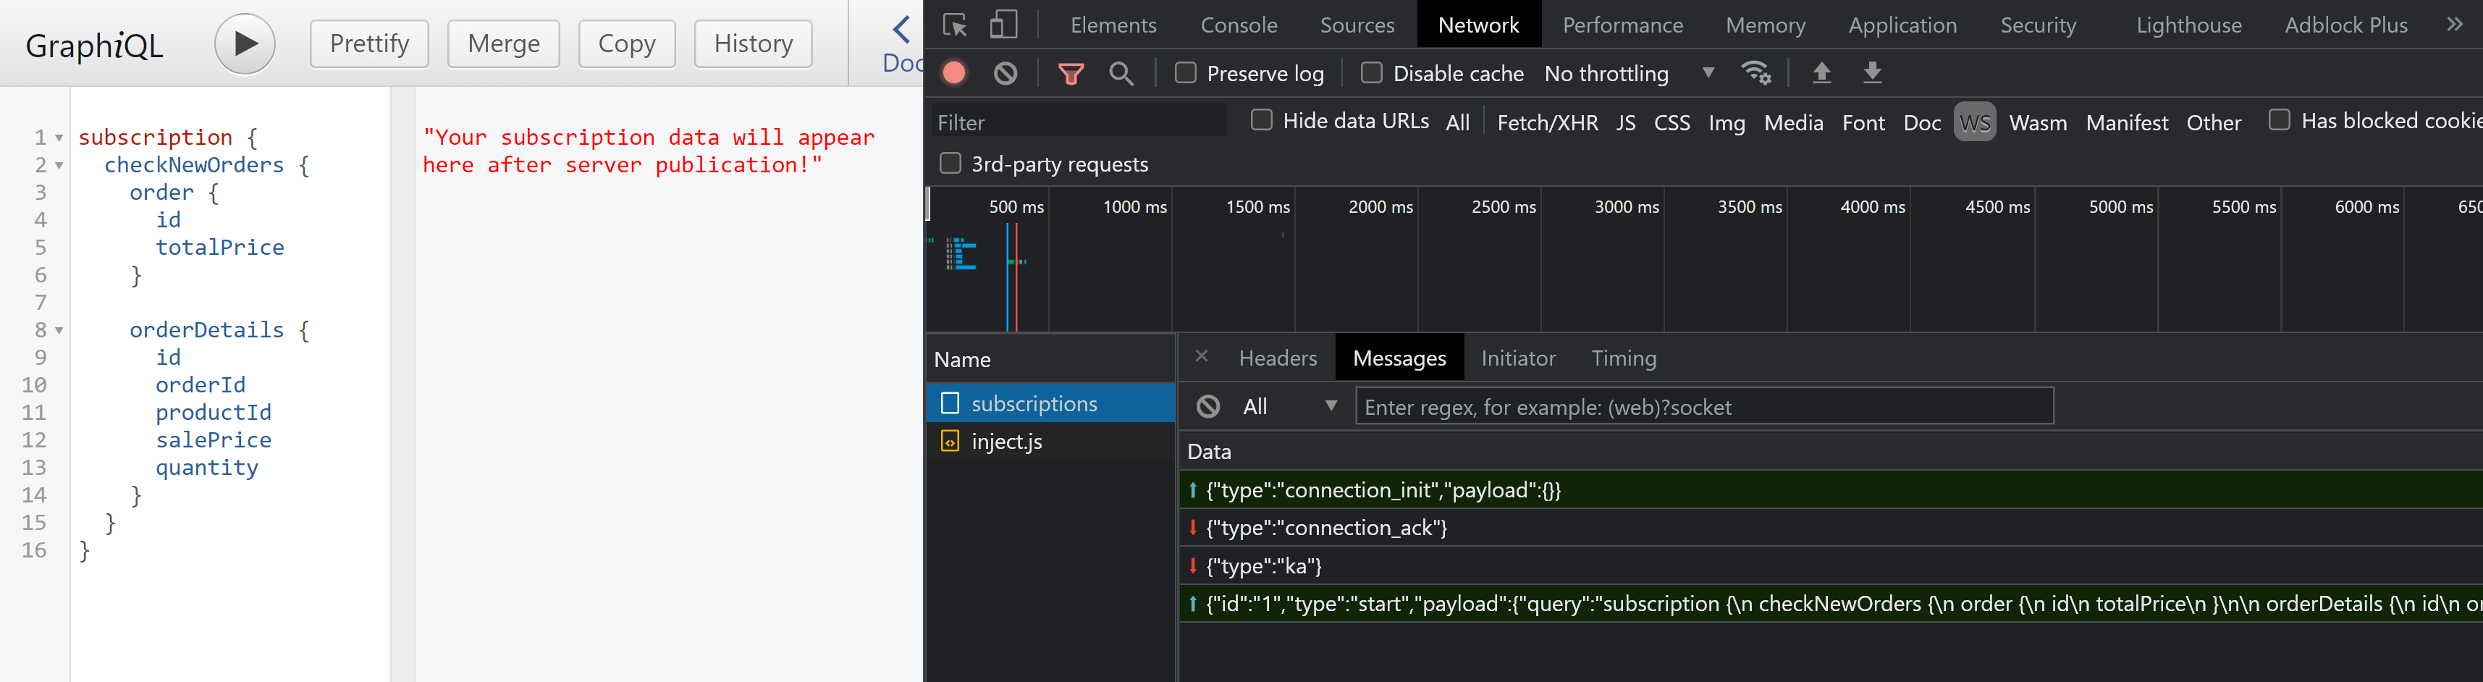Select the inspect element cursor icon

pos(954,25)
